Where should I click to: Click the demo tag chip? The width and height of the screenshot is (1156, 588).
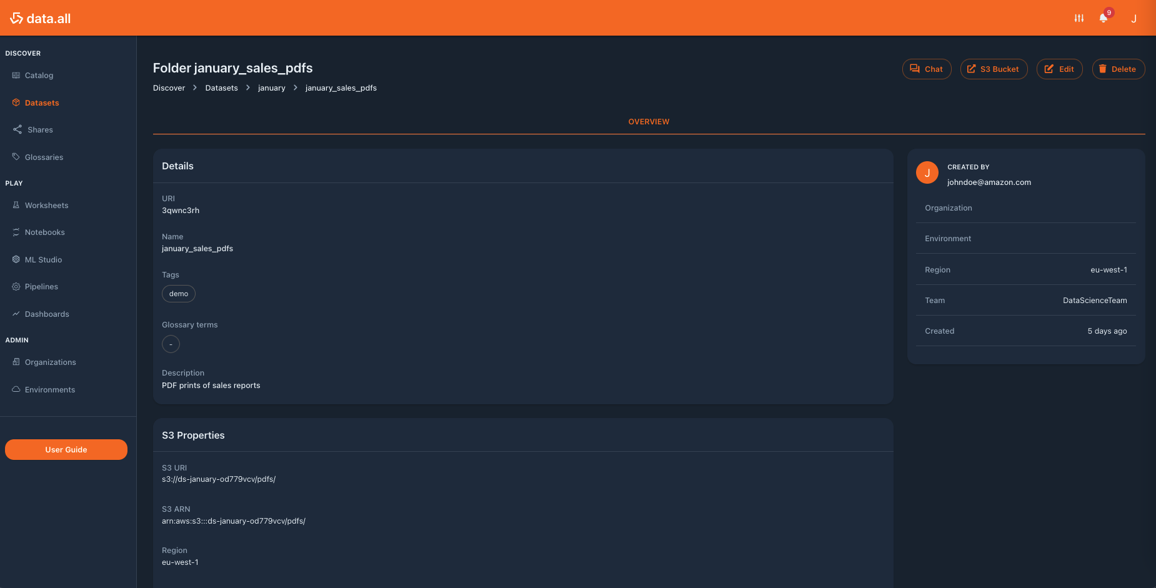click(179, 294)
